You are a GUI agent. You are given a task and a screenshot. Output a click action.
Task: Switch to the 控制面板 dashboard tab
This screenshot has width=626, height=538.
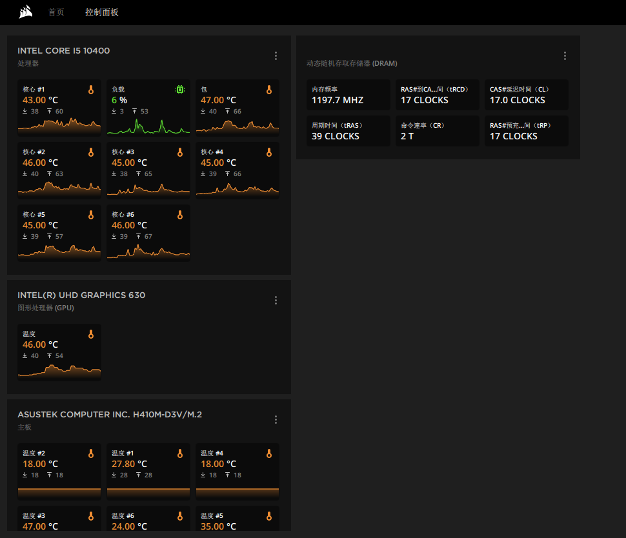click(101, 12)
